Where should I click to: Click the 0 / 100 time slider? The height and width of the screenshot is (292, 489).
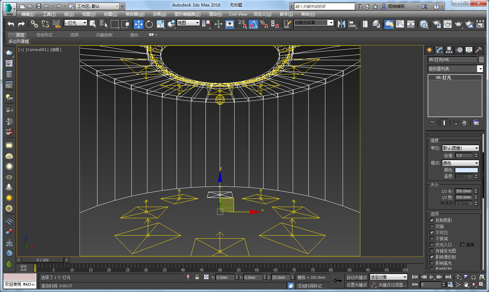coord(43,260)
